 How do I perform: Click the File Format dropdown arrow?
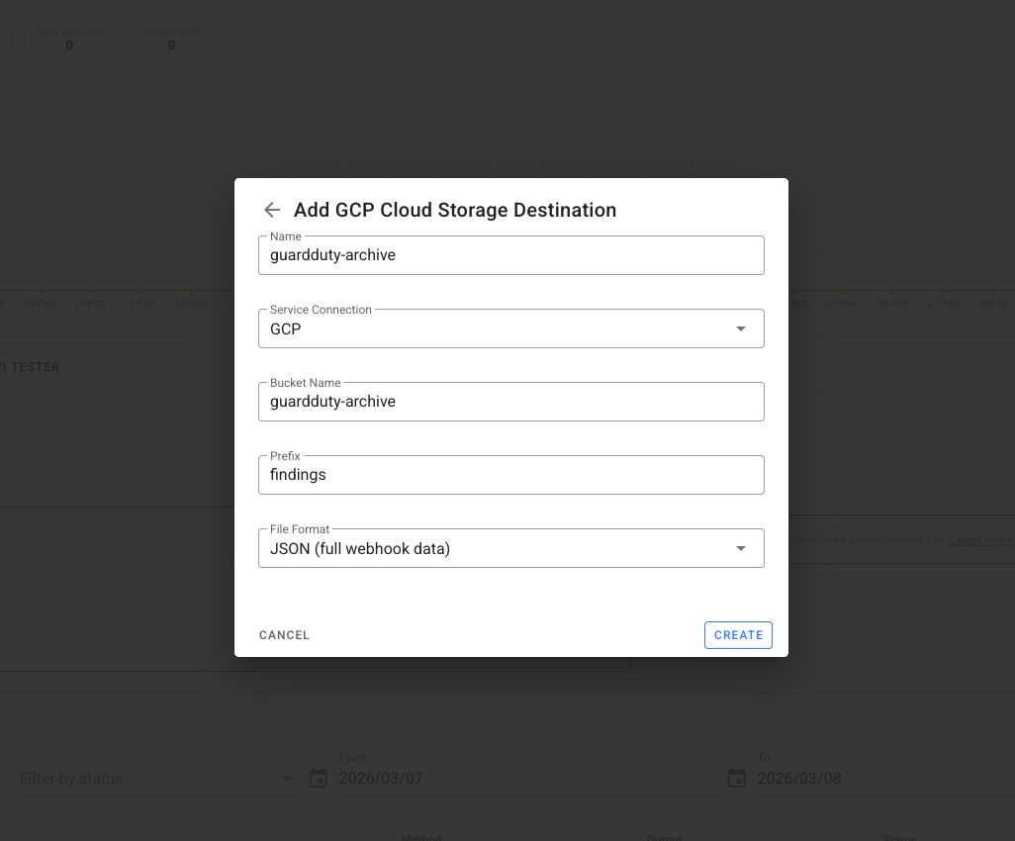point(741,548)
